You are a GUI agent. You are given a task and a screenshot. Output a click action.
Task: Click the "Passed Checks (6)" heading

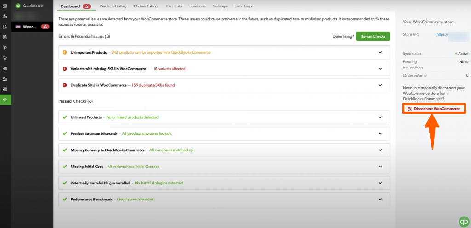pos(76,101)
